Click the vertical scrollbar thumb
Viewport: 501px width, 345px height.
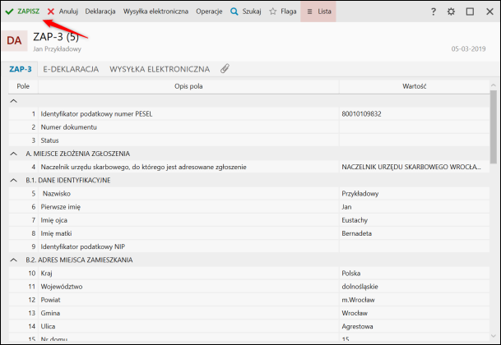494,126
